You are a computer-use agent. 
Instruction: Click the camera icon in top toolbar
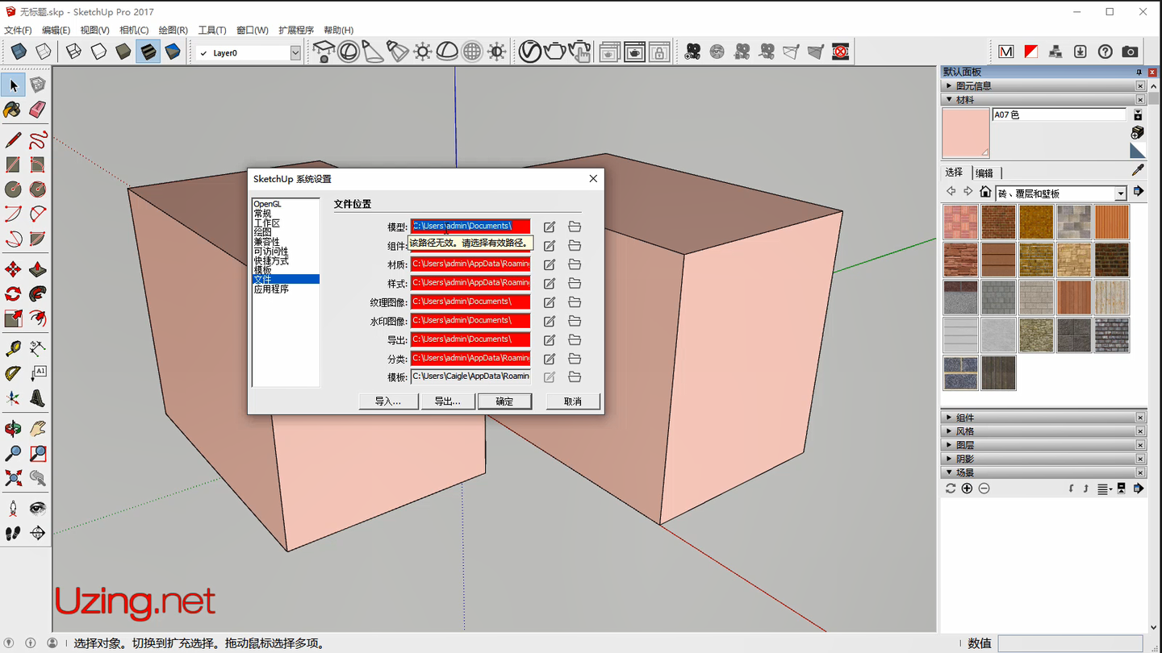tap(1130, 52)
